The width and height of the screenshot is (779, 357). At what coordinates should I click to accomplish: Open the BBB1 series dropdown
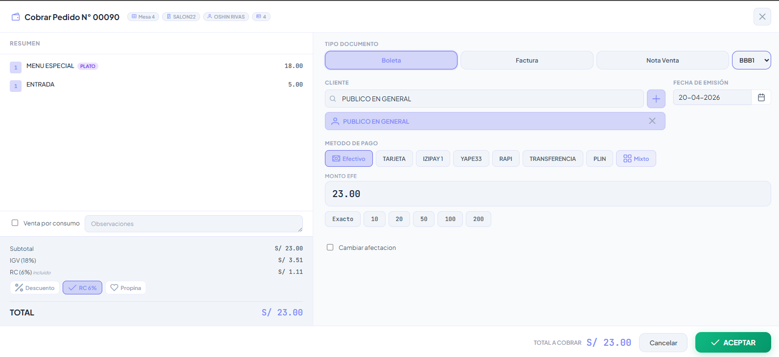pyautogui.click(x=752, y=60)
